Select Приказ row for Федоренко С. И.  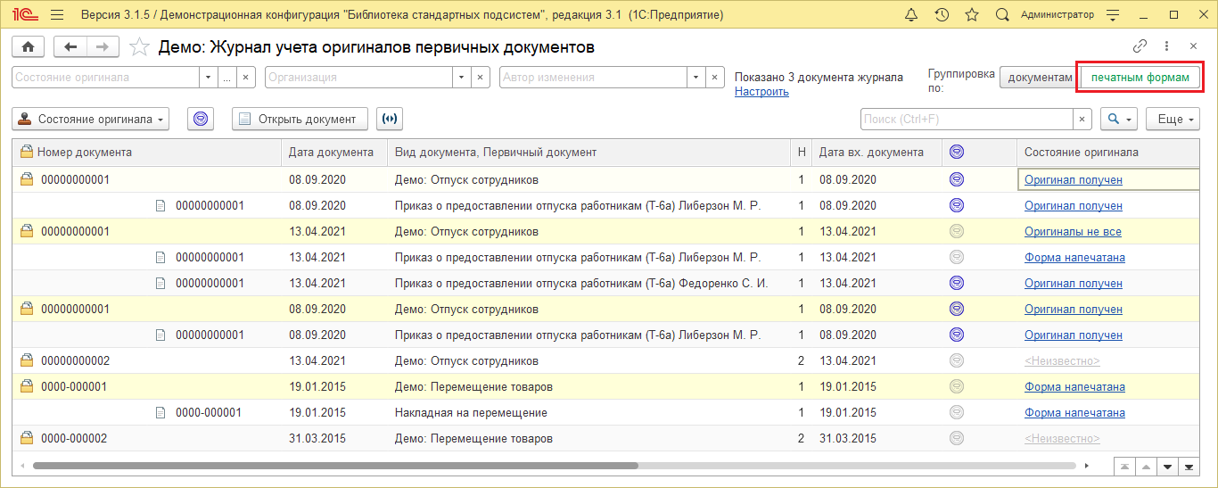click(x=606, y=284)
